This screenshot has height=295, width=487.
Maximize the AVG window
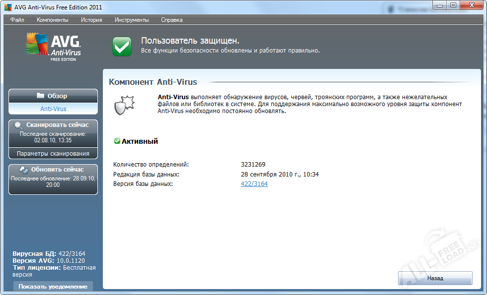point(453,5)
